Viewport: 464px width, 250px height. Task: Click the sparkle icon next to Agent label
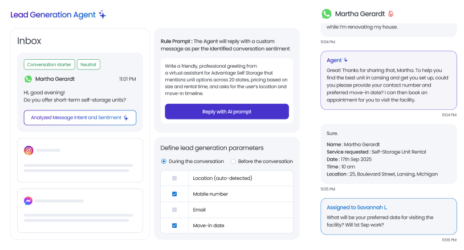345,60
